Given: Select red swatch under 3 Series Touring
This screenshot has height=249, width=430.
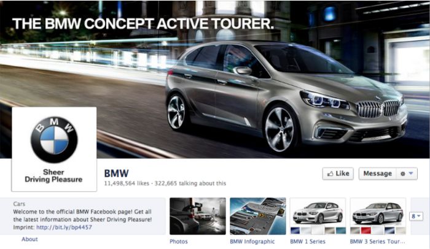Looking at the screenshot, I should pos(366,231).
